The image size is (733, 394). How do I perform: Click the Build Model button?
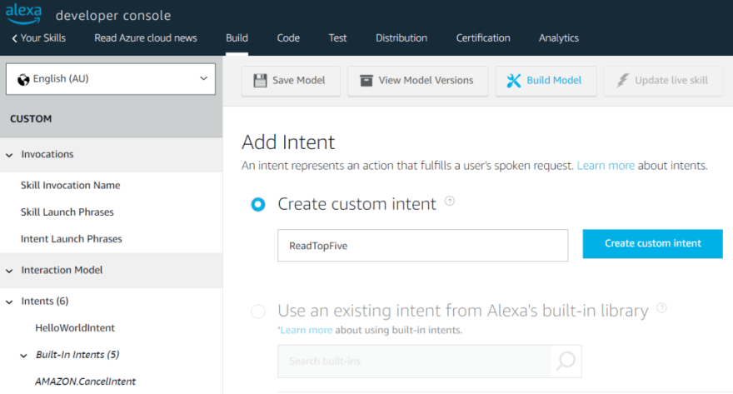(546, 81)
